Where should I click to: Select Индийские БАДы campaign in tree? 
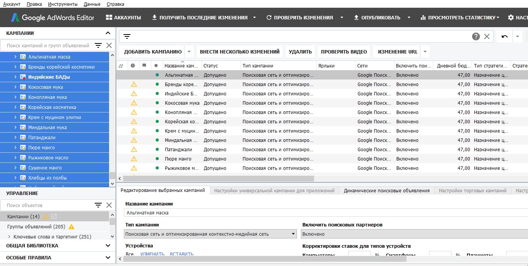pyautogui.click(x=49, y=77)
